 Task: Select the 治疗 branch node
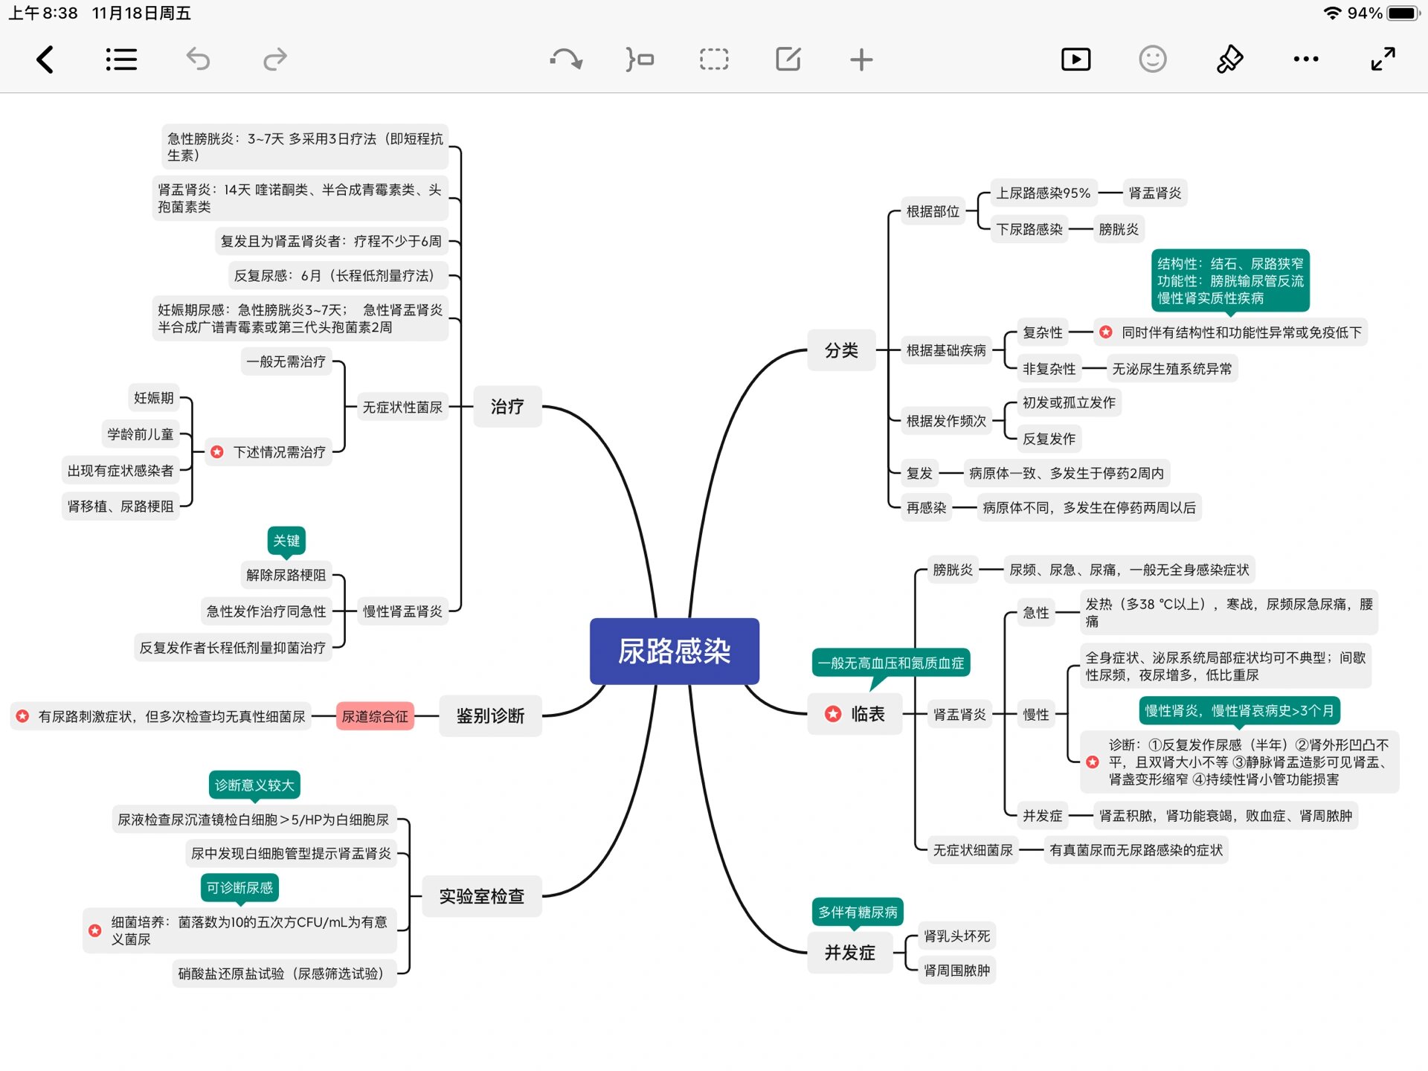[x=507, y=407]
